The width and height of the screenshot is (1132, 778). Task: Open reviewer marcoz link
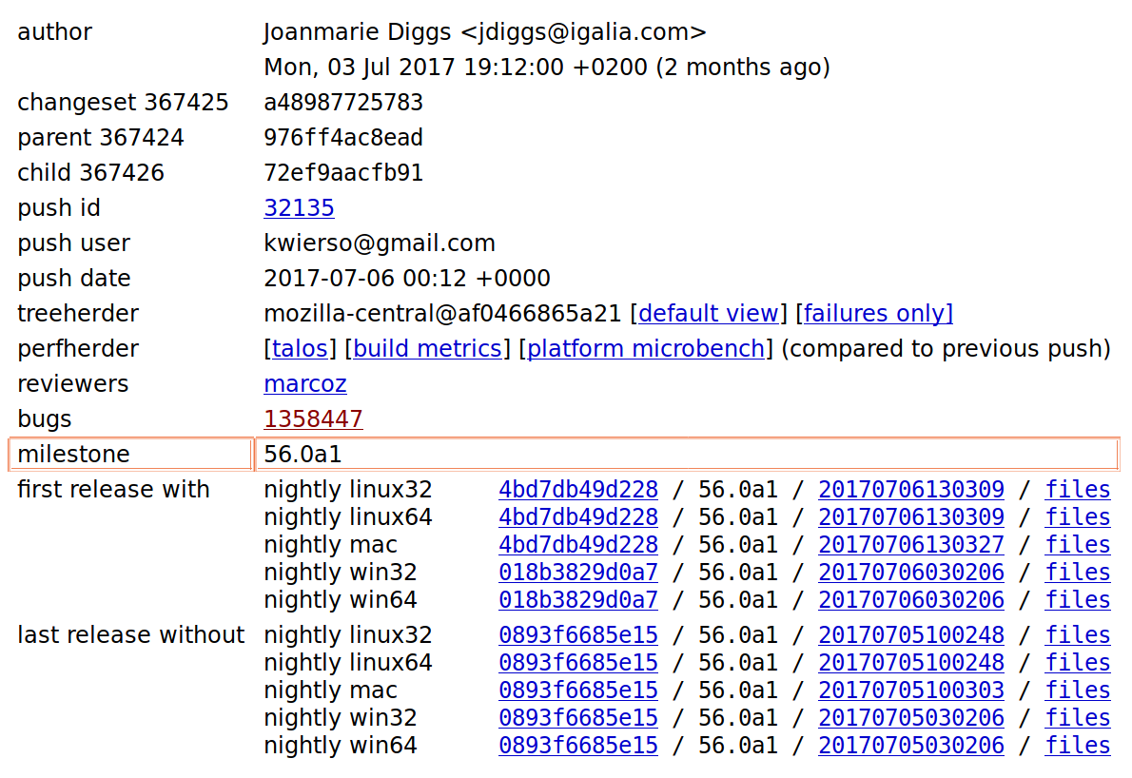pos(305,384)
